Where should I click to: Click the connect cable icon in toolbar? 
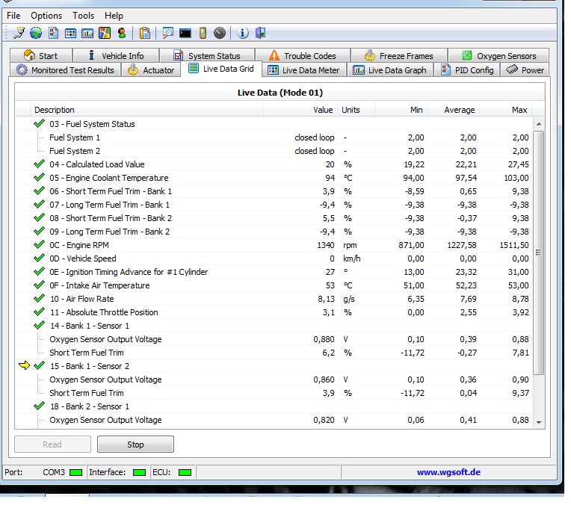click(19, 33)
